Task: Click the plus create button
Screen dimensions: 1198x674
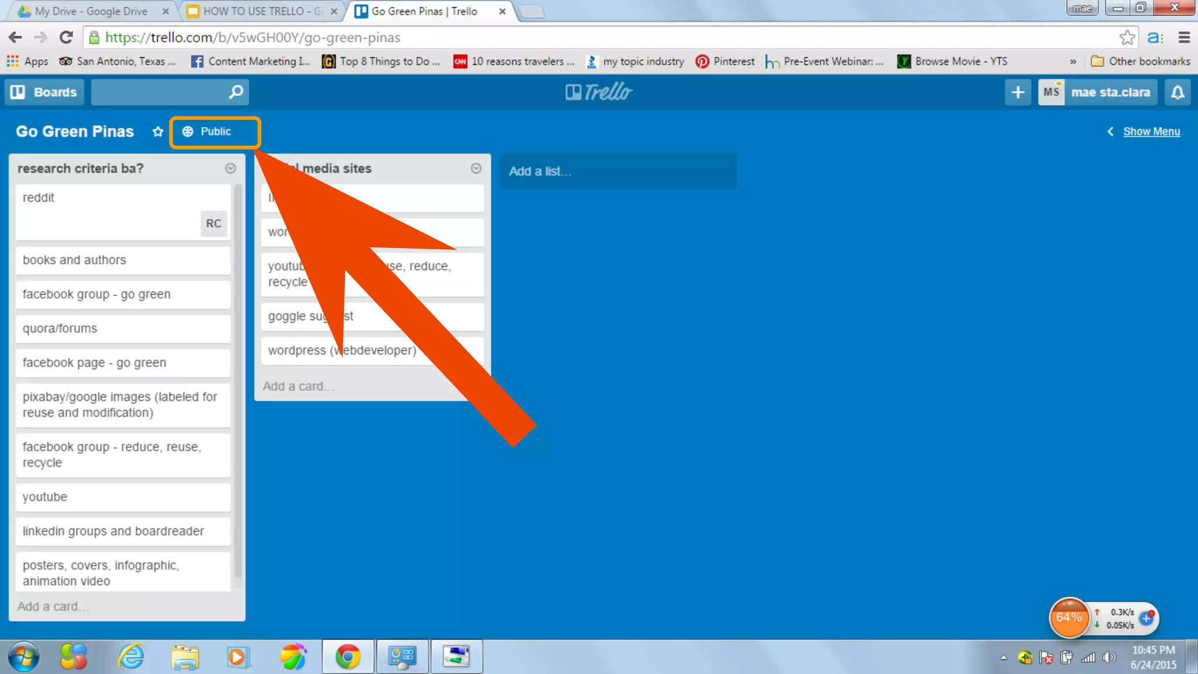Action: click(x=1018, y=92)
